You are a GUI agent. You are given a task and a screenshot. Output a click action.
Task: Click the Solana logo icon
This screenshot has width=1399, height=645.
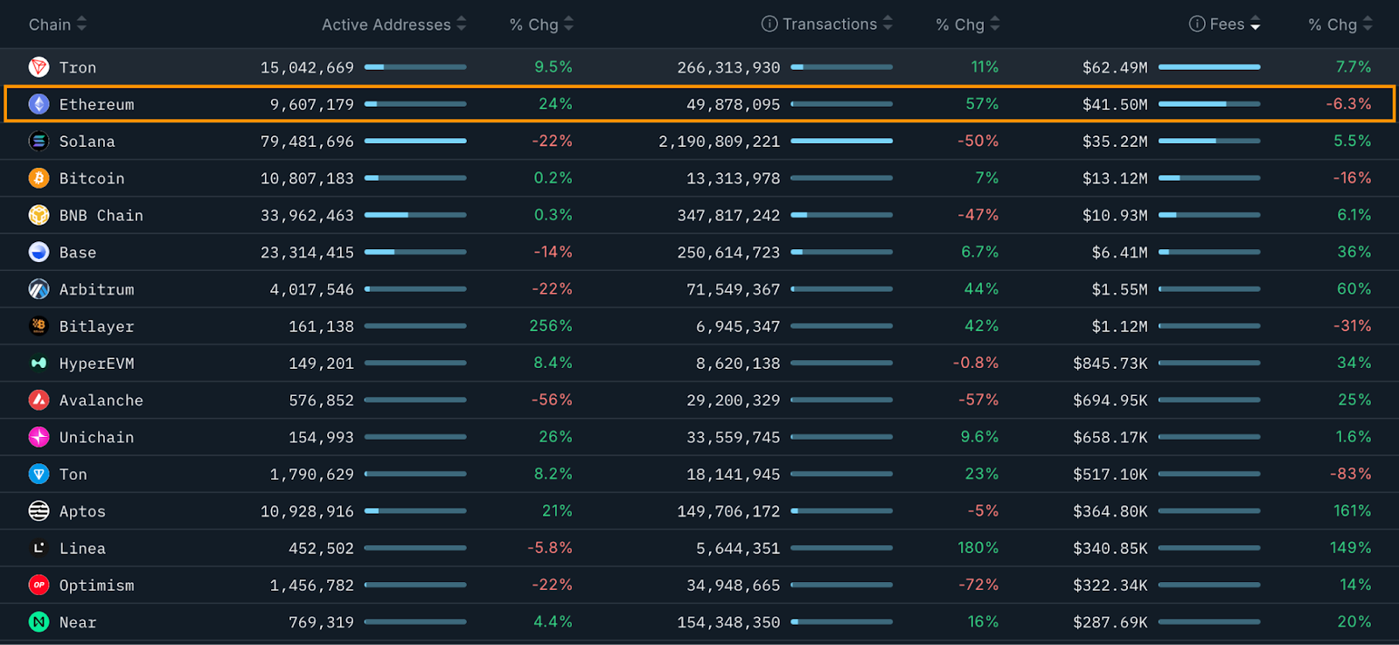coord(38,141)
